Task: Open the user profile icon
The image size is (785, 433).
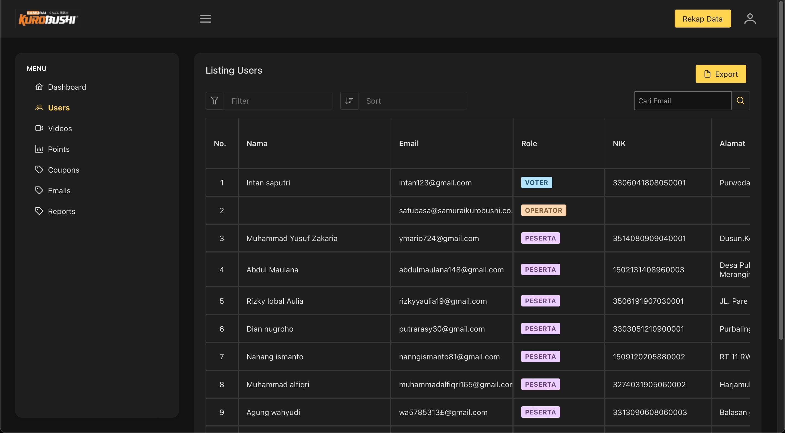Action: click(x=750, y=19)
